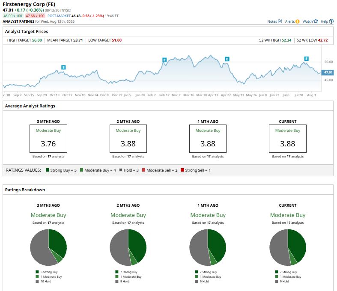337x291 pixels.
Task: Click the CURRENT pie chart
Action: [288, 247]
